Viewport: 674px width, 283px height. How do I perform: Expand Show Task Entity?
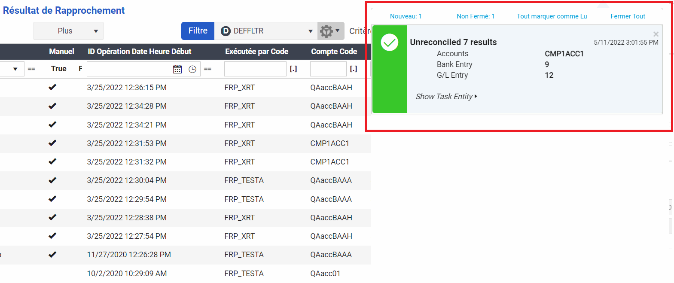[x=446, y=97]
